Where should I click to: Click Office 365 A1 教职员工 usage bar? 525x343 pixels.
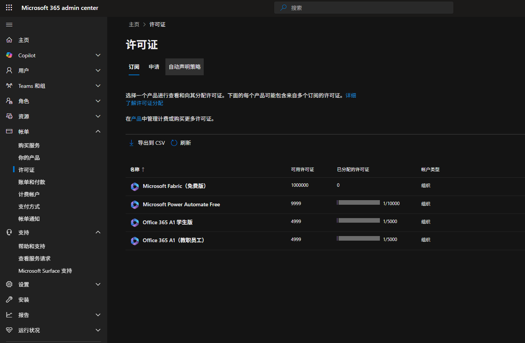click(x=358, y=238)
